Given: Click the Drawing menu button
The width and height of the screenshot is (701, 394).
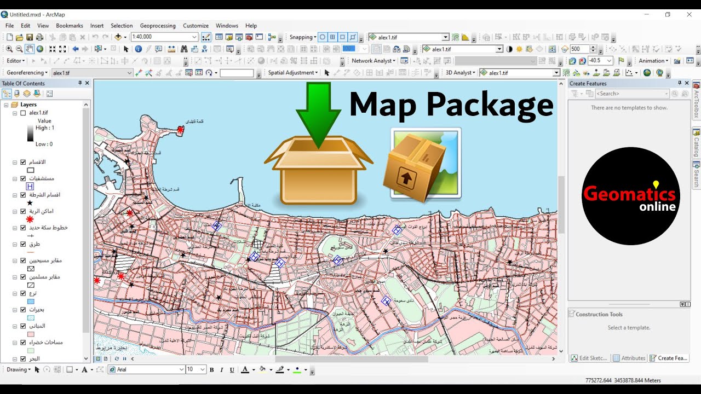Looking at the screenshot, I should [19, 370].
